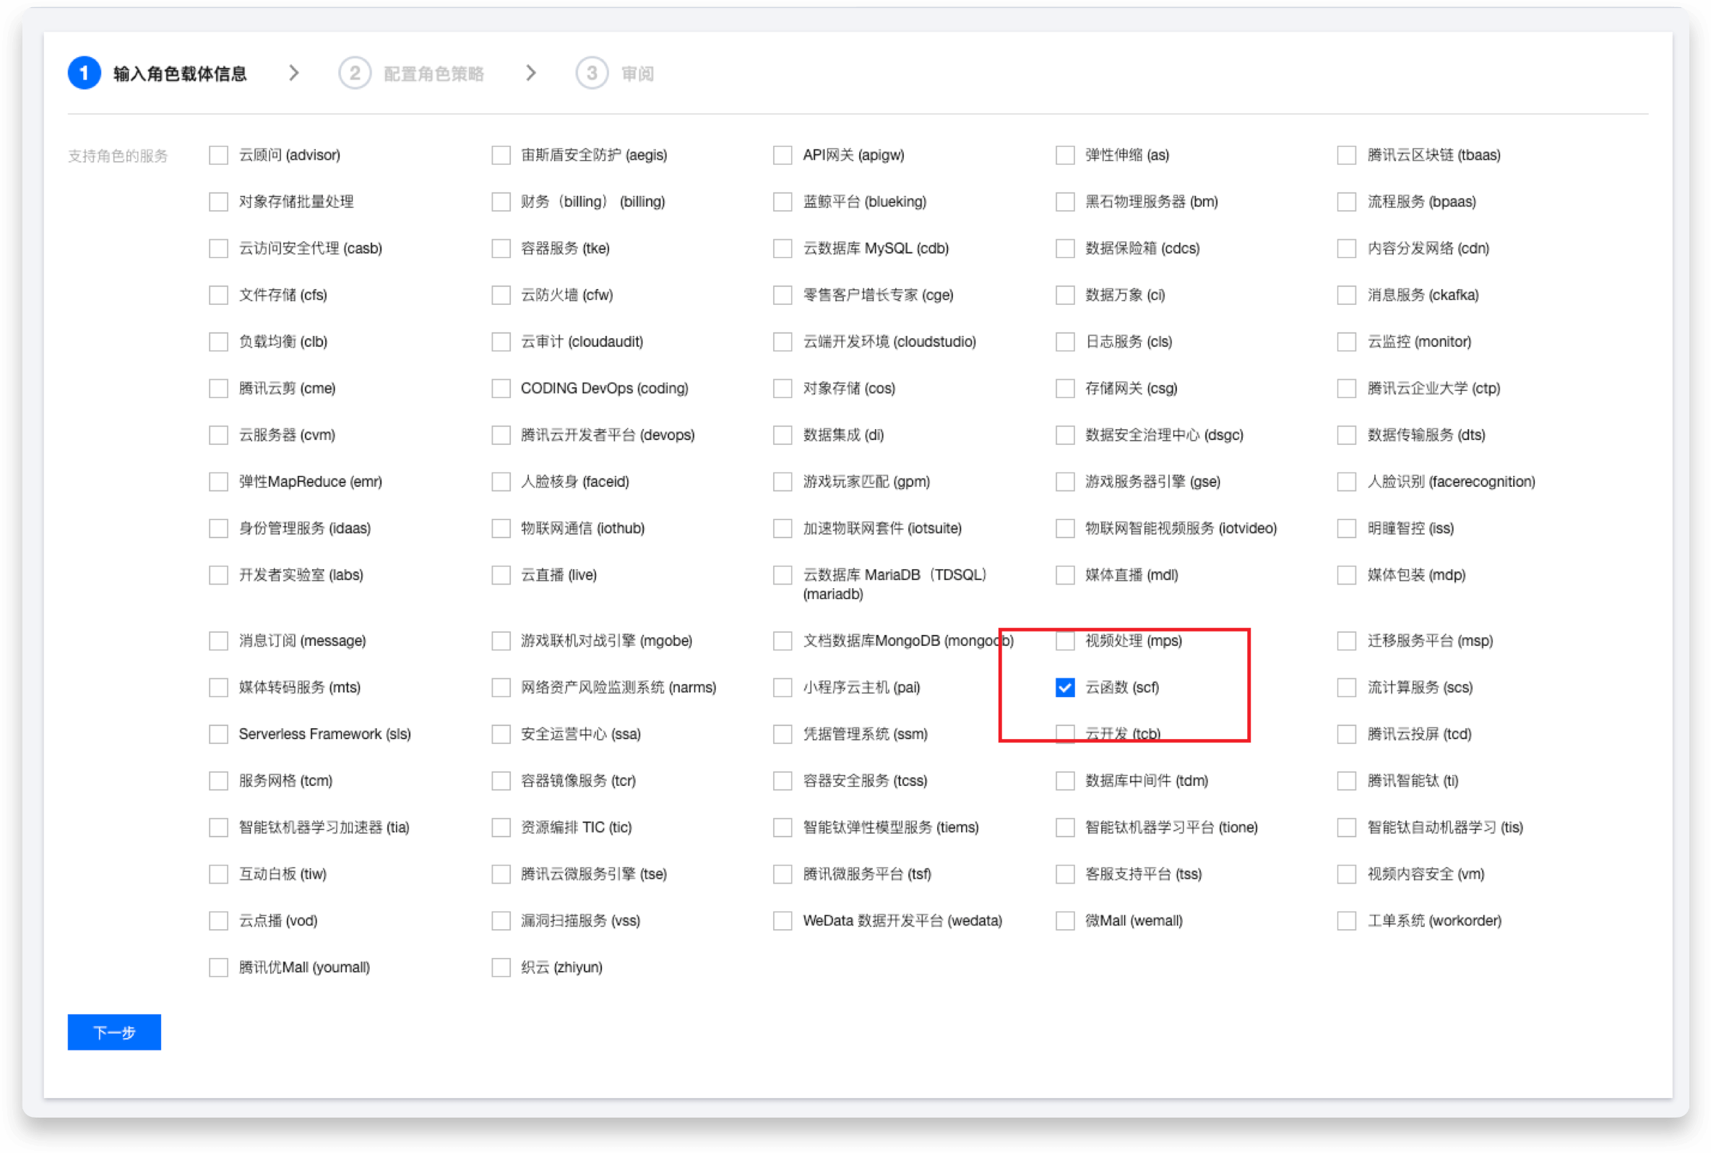The image size is (1711, 1153).
Task: Select 云防火墙 (cfw) checkbox
Action: tap(501, 295)
